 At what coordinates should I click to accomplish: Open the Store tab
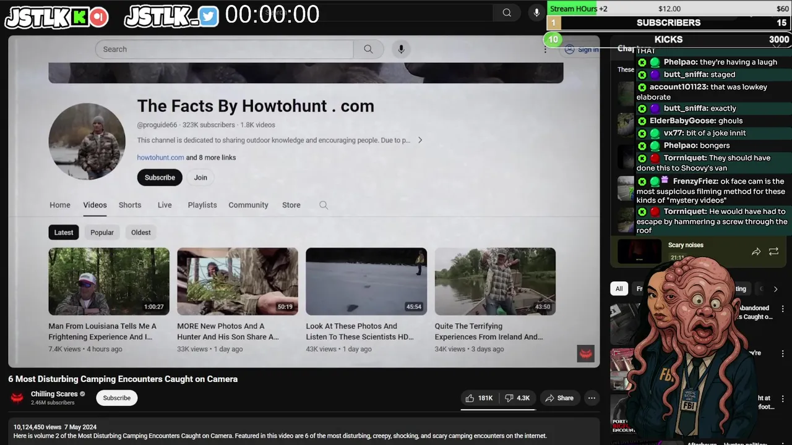[291, 205]
